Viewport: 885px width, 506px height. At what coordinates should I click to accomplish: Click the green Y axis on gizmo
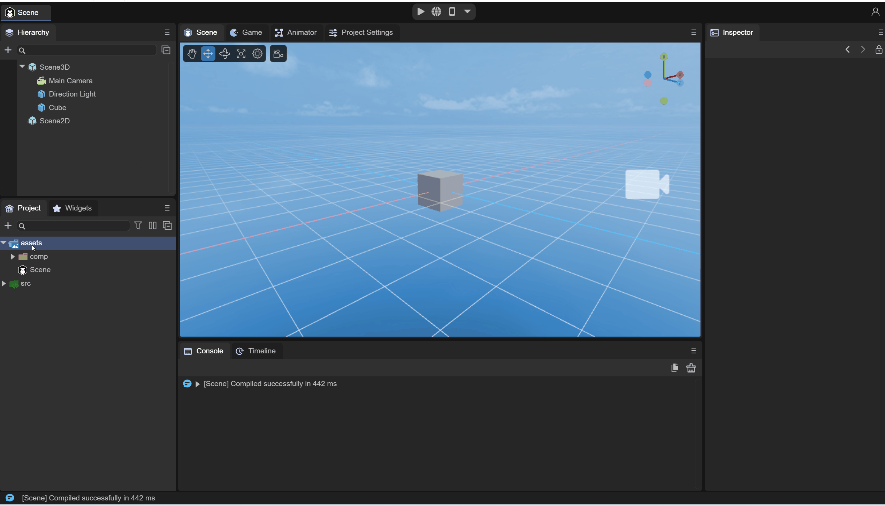[664, 57]
